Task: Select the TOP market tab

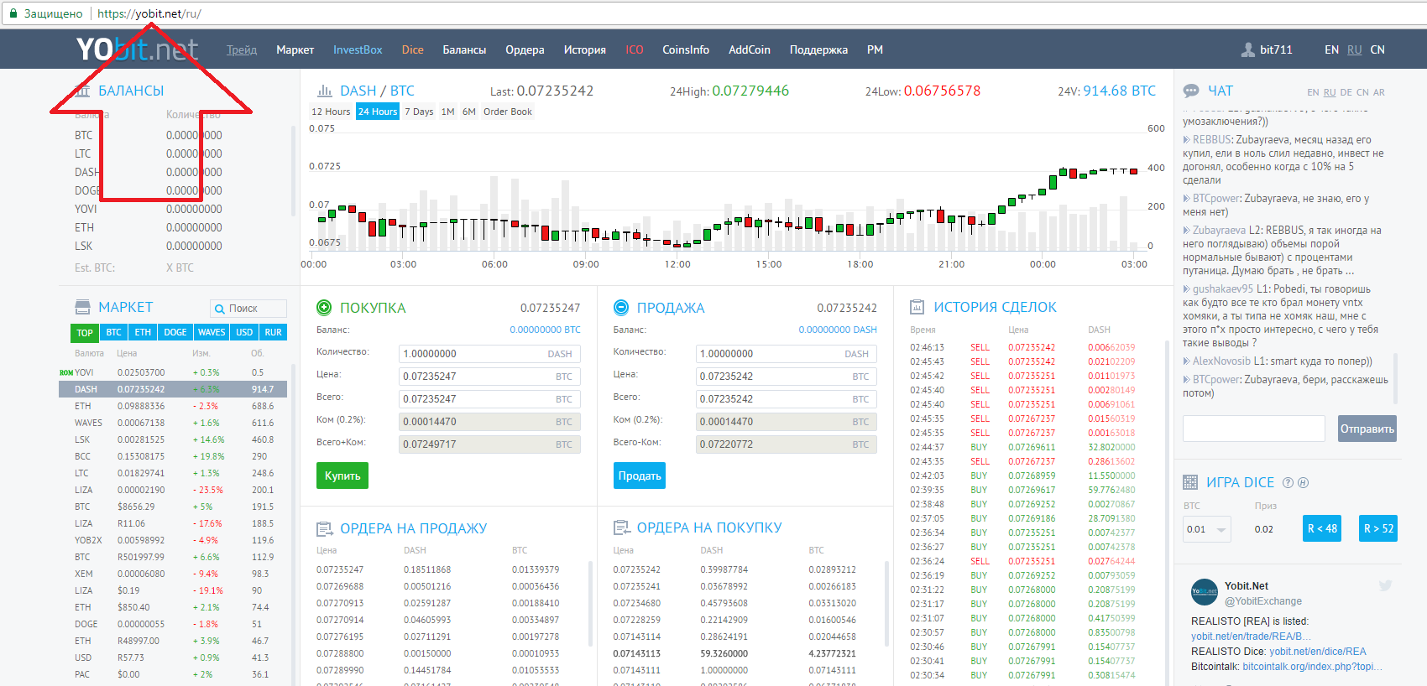Action: (x=85, y=332)
